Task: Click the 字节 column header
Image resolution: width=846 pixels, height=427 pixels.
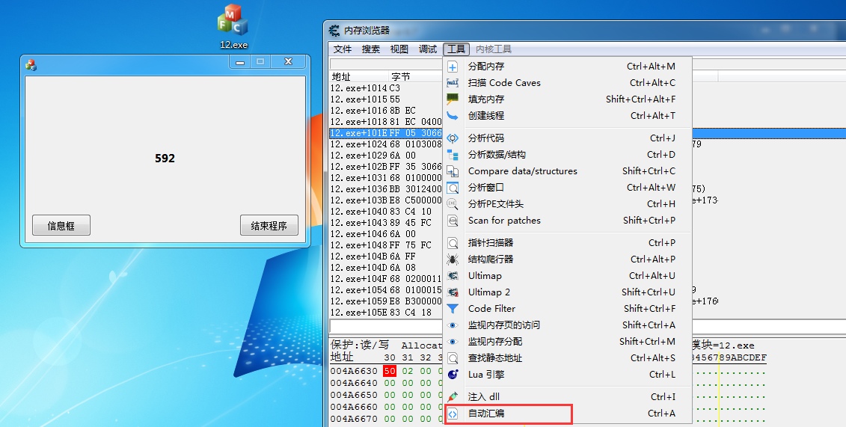Action: (x=401, y=76)
